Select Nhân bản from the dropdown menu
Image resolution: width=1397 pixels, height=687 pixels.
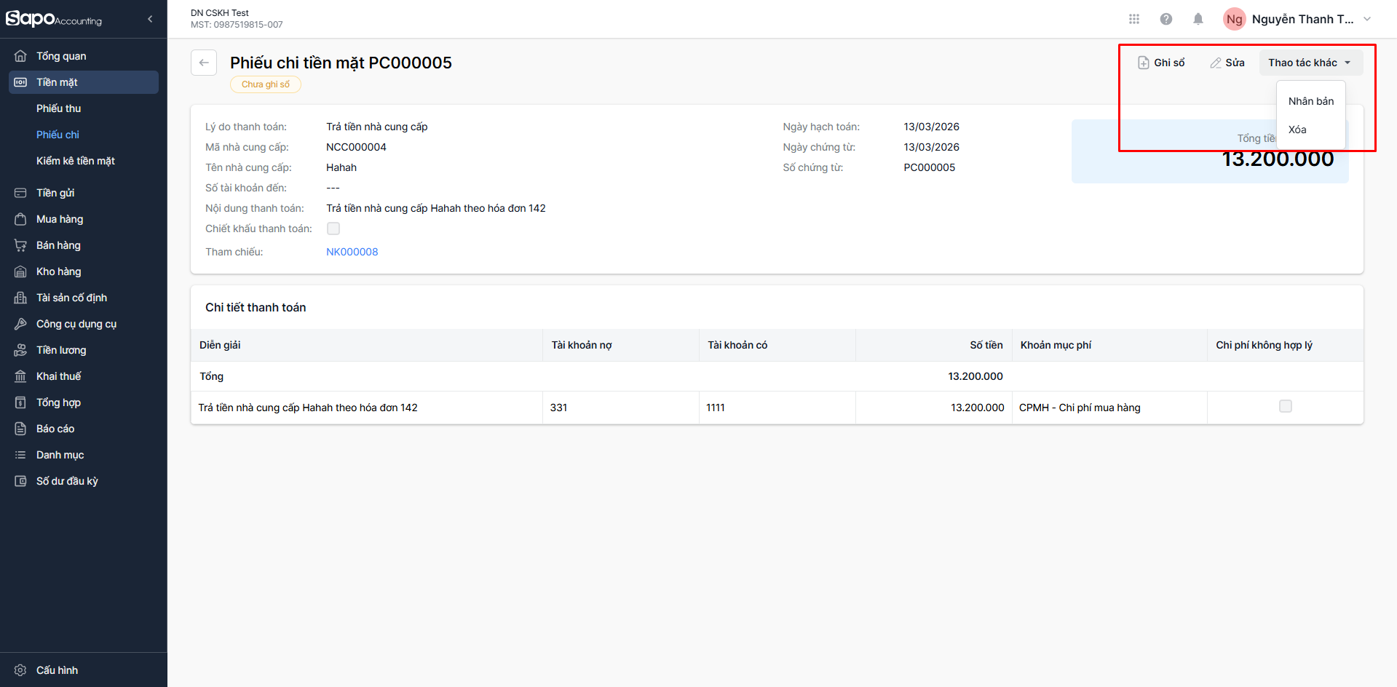point(1310,101)
